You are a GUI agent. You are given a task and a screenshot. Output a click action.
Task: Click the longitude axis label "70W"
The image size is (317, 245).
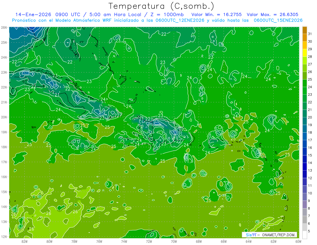174,241
